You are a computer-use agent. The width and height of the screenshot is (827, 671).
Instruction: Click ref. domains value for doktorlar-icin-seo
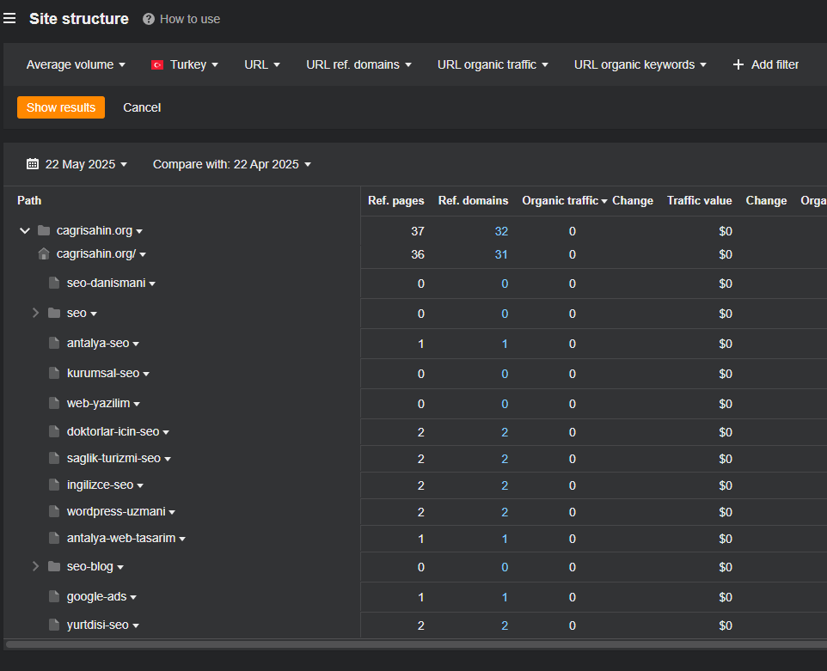pyautogui.click(x=505, y=432)
